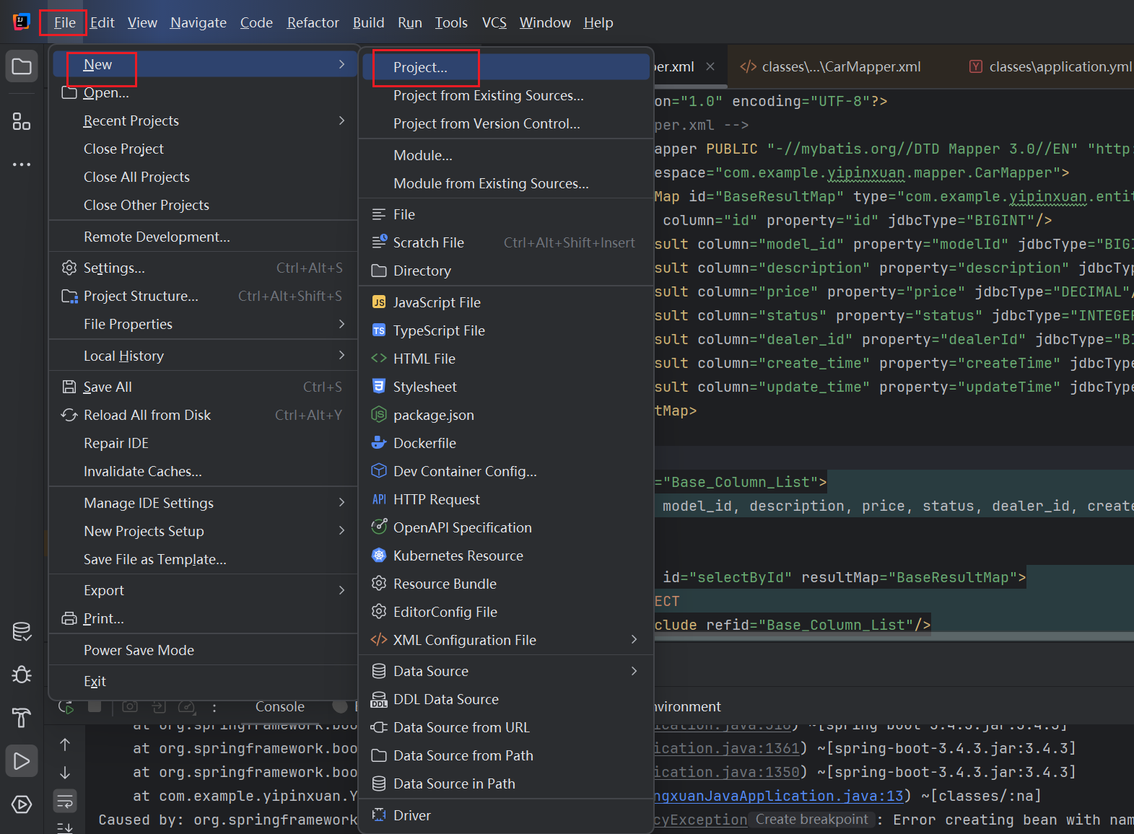Click the Rerun icon in Run toolbar
This screenshot has height=834, width=1134.
[x=66, y=707]
